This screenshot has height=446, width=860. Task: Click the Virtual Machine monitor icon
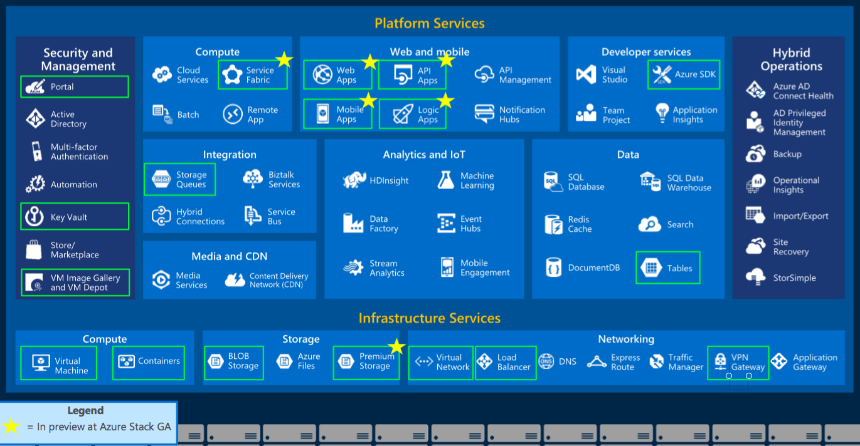(x=40, y=363)
